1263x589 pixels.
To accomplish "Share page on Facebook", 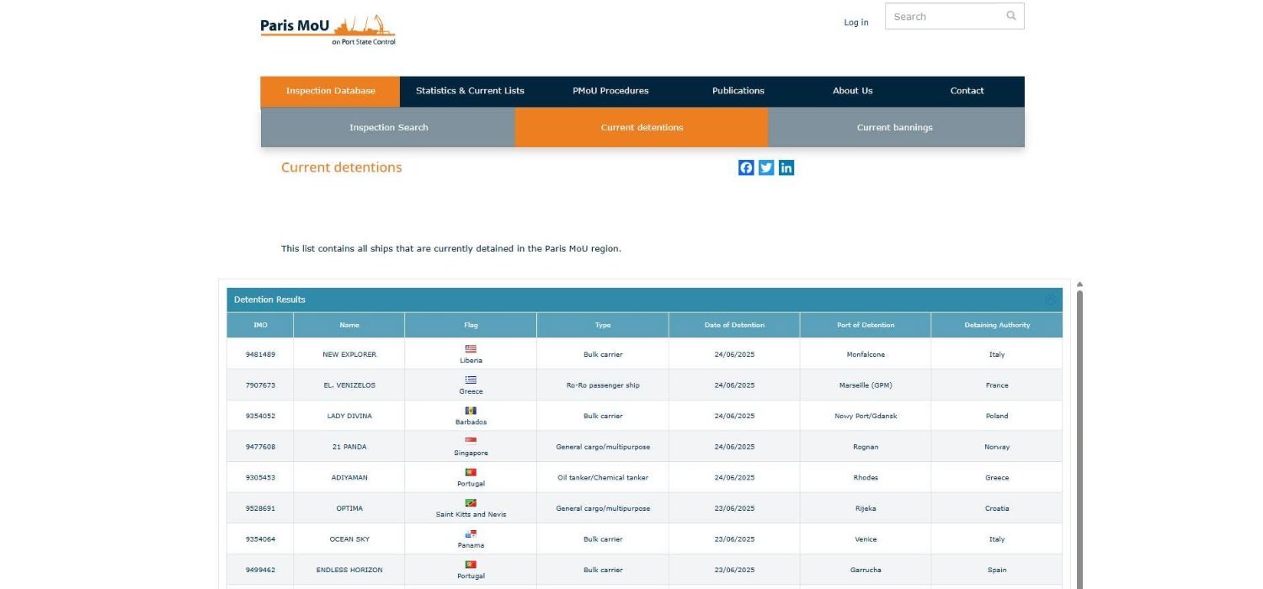I will tap(746, 167).
